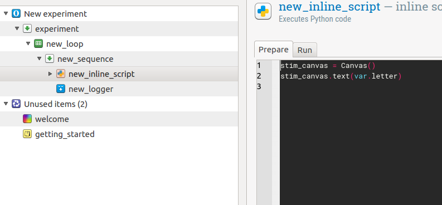442x205 pixels.
Task: Click code line 'stim_canvas.text(var.letter)'
Action: (341, 76)
